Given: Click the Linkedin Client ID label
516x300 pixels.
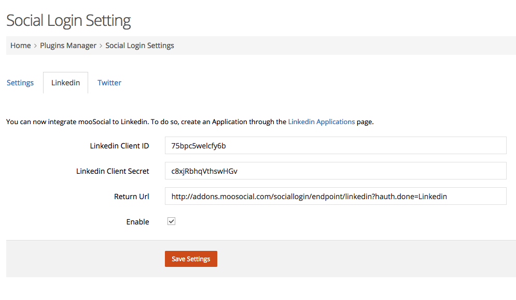Looking at the screenshot, I should [119, 146].
